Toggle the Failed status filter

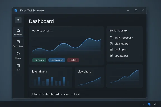point(73,60)
